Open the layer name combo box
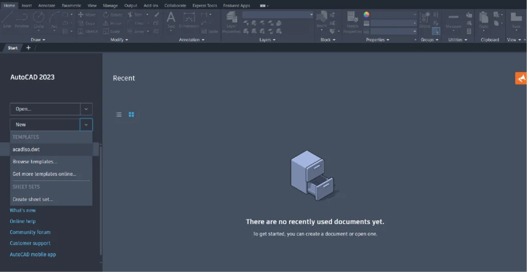 (x=278, y=15)
